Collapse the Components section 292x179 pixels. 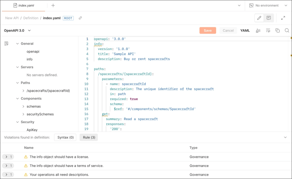point(18,99)
